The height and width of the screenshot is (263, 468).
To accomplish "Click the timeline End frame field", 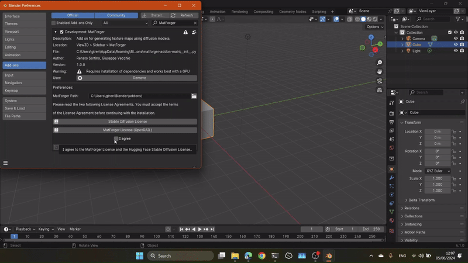I will click(x=371, y=229).
